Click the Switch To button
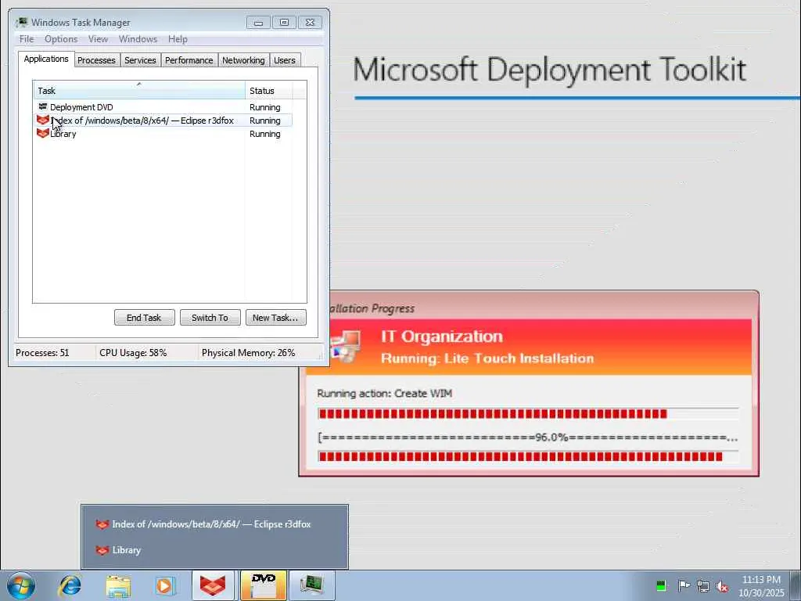Screen dimensions: 801x601 (210, 318)
